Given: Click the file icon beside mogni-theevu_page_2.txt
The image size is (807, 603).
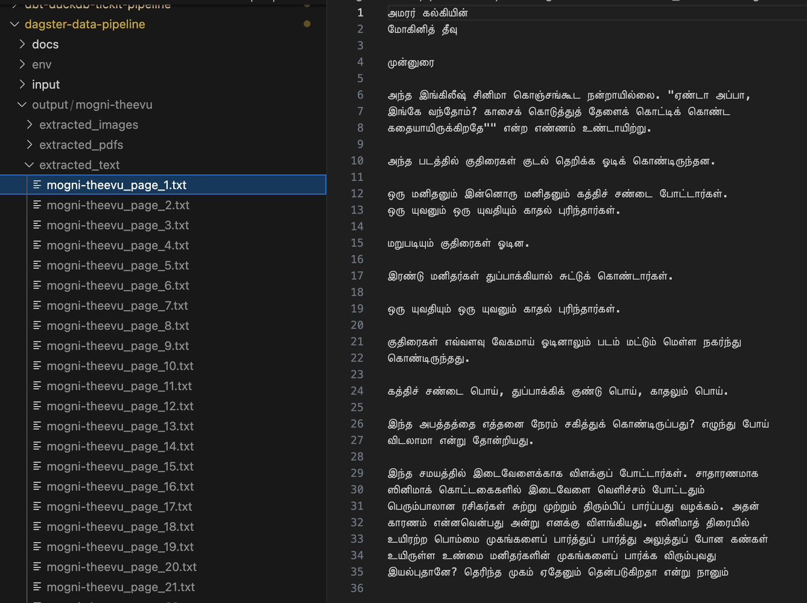Looking at the screenshot, I should click(x=37, y=205).
